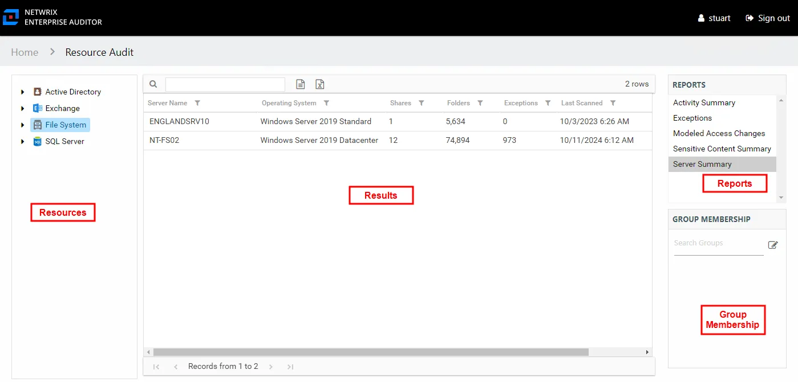The image size is (798, 382).
Task: Sort by Operating System column header
Action: (x=289, y=103)
